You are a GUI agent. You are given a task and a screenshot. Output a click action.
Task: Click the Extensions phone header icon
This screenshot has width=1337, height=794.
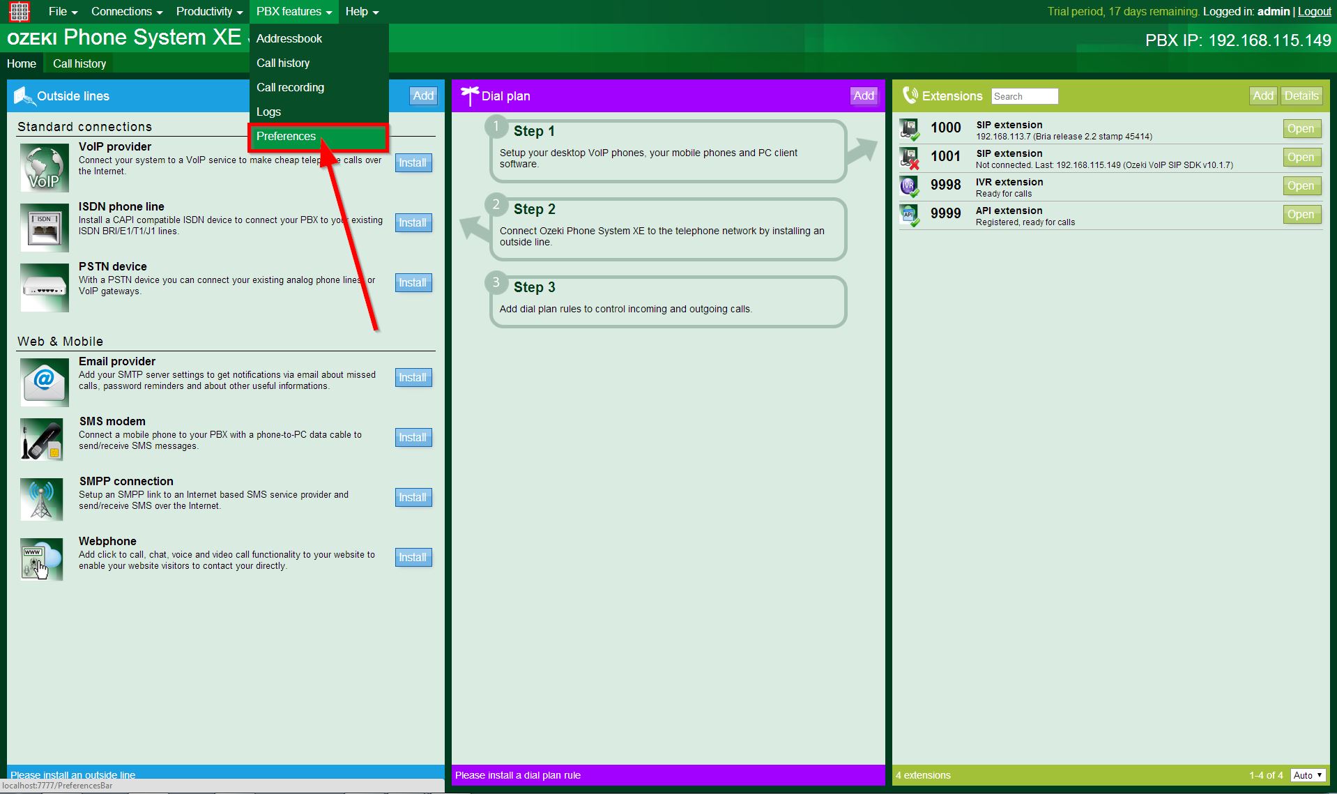pyautogui.click(x=910, y=96)
